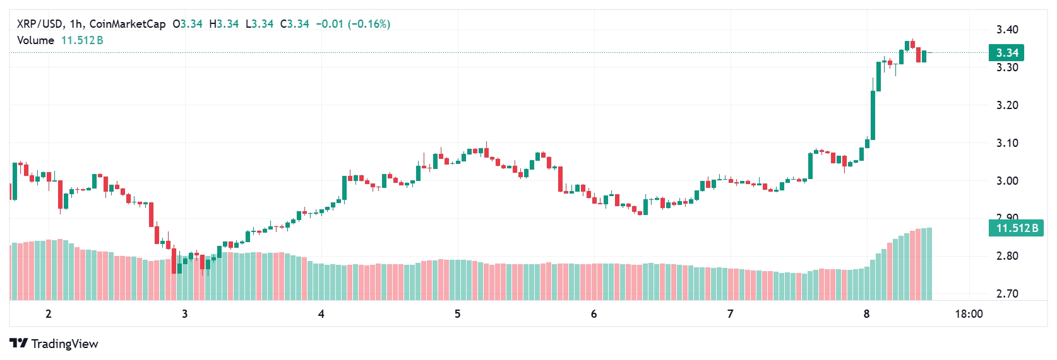Select day 5 on the time axis
1057x360 pixels.
click(458, 314)
